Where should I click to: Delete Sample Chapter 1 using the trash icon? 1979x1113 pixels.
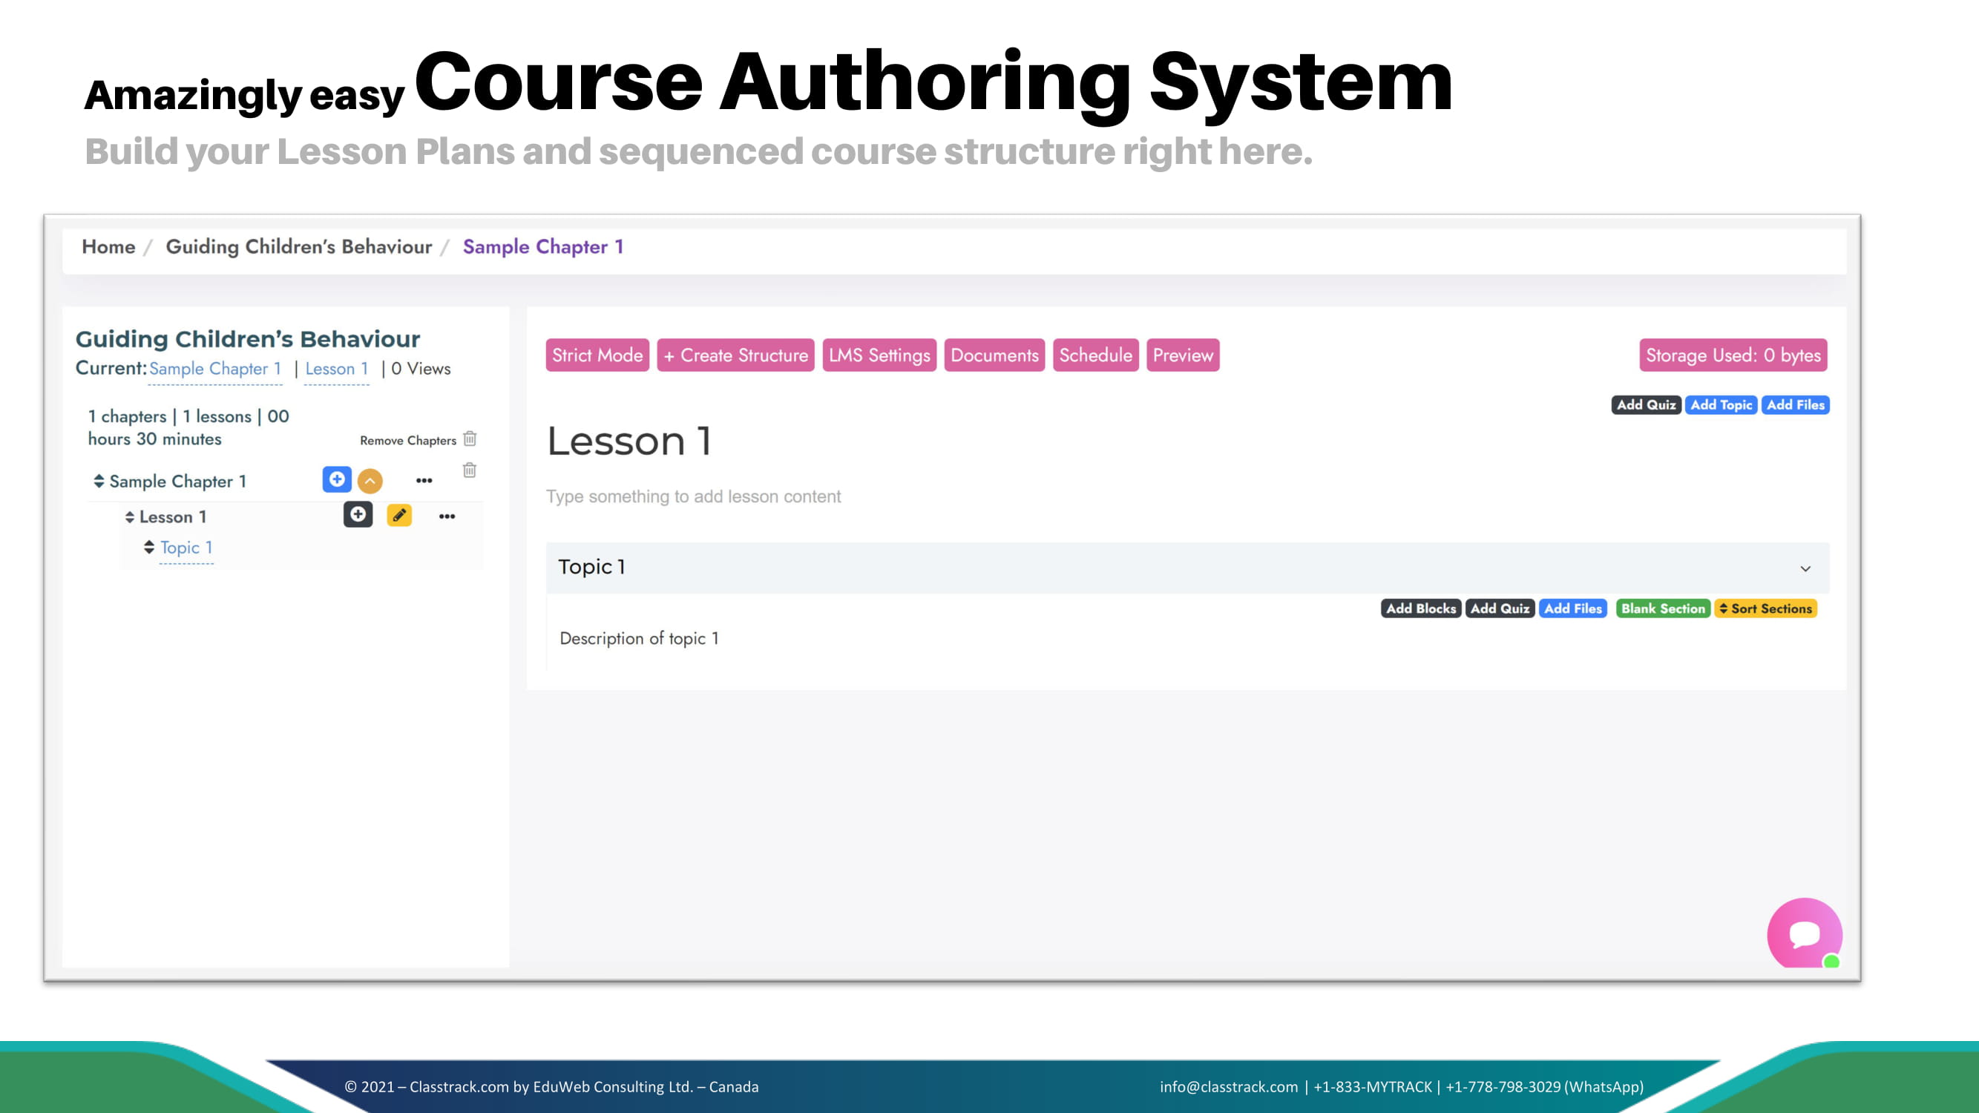(x=470, y=470)
